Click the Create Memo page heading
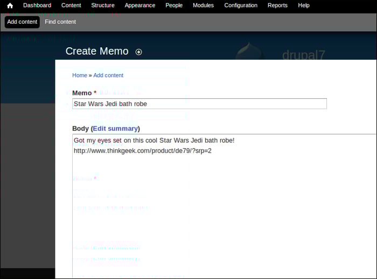The image size is (377, 279). pos(97,51)
